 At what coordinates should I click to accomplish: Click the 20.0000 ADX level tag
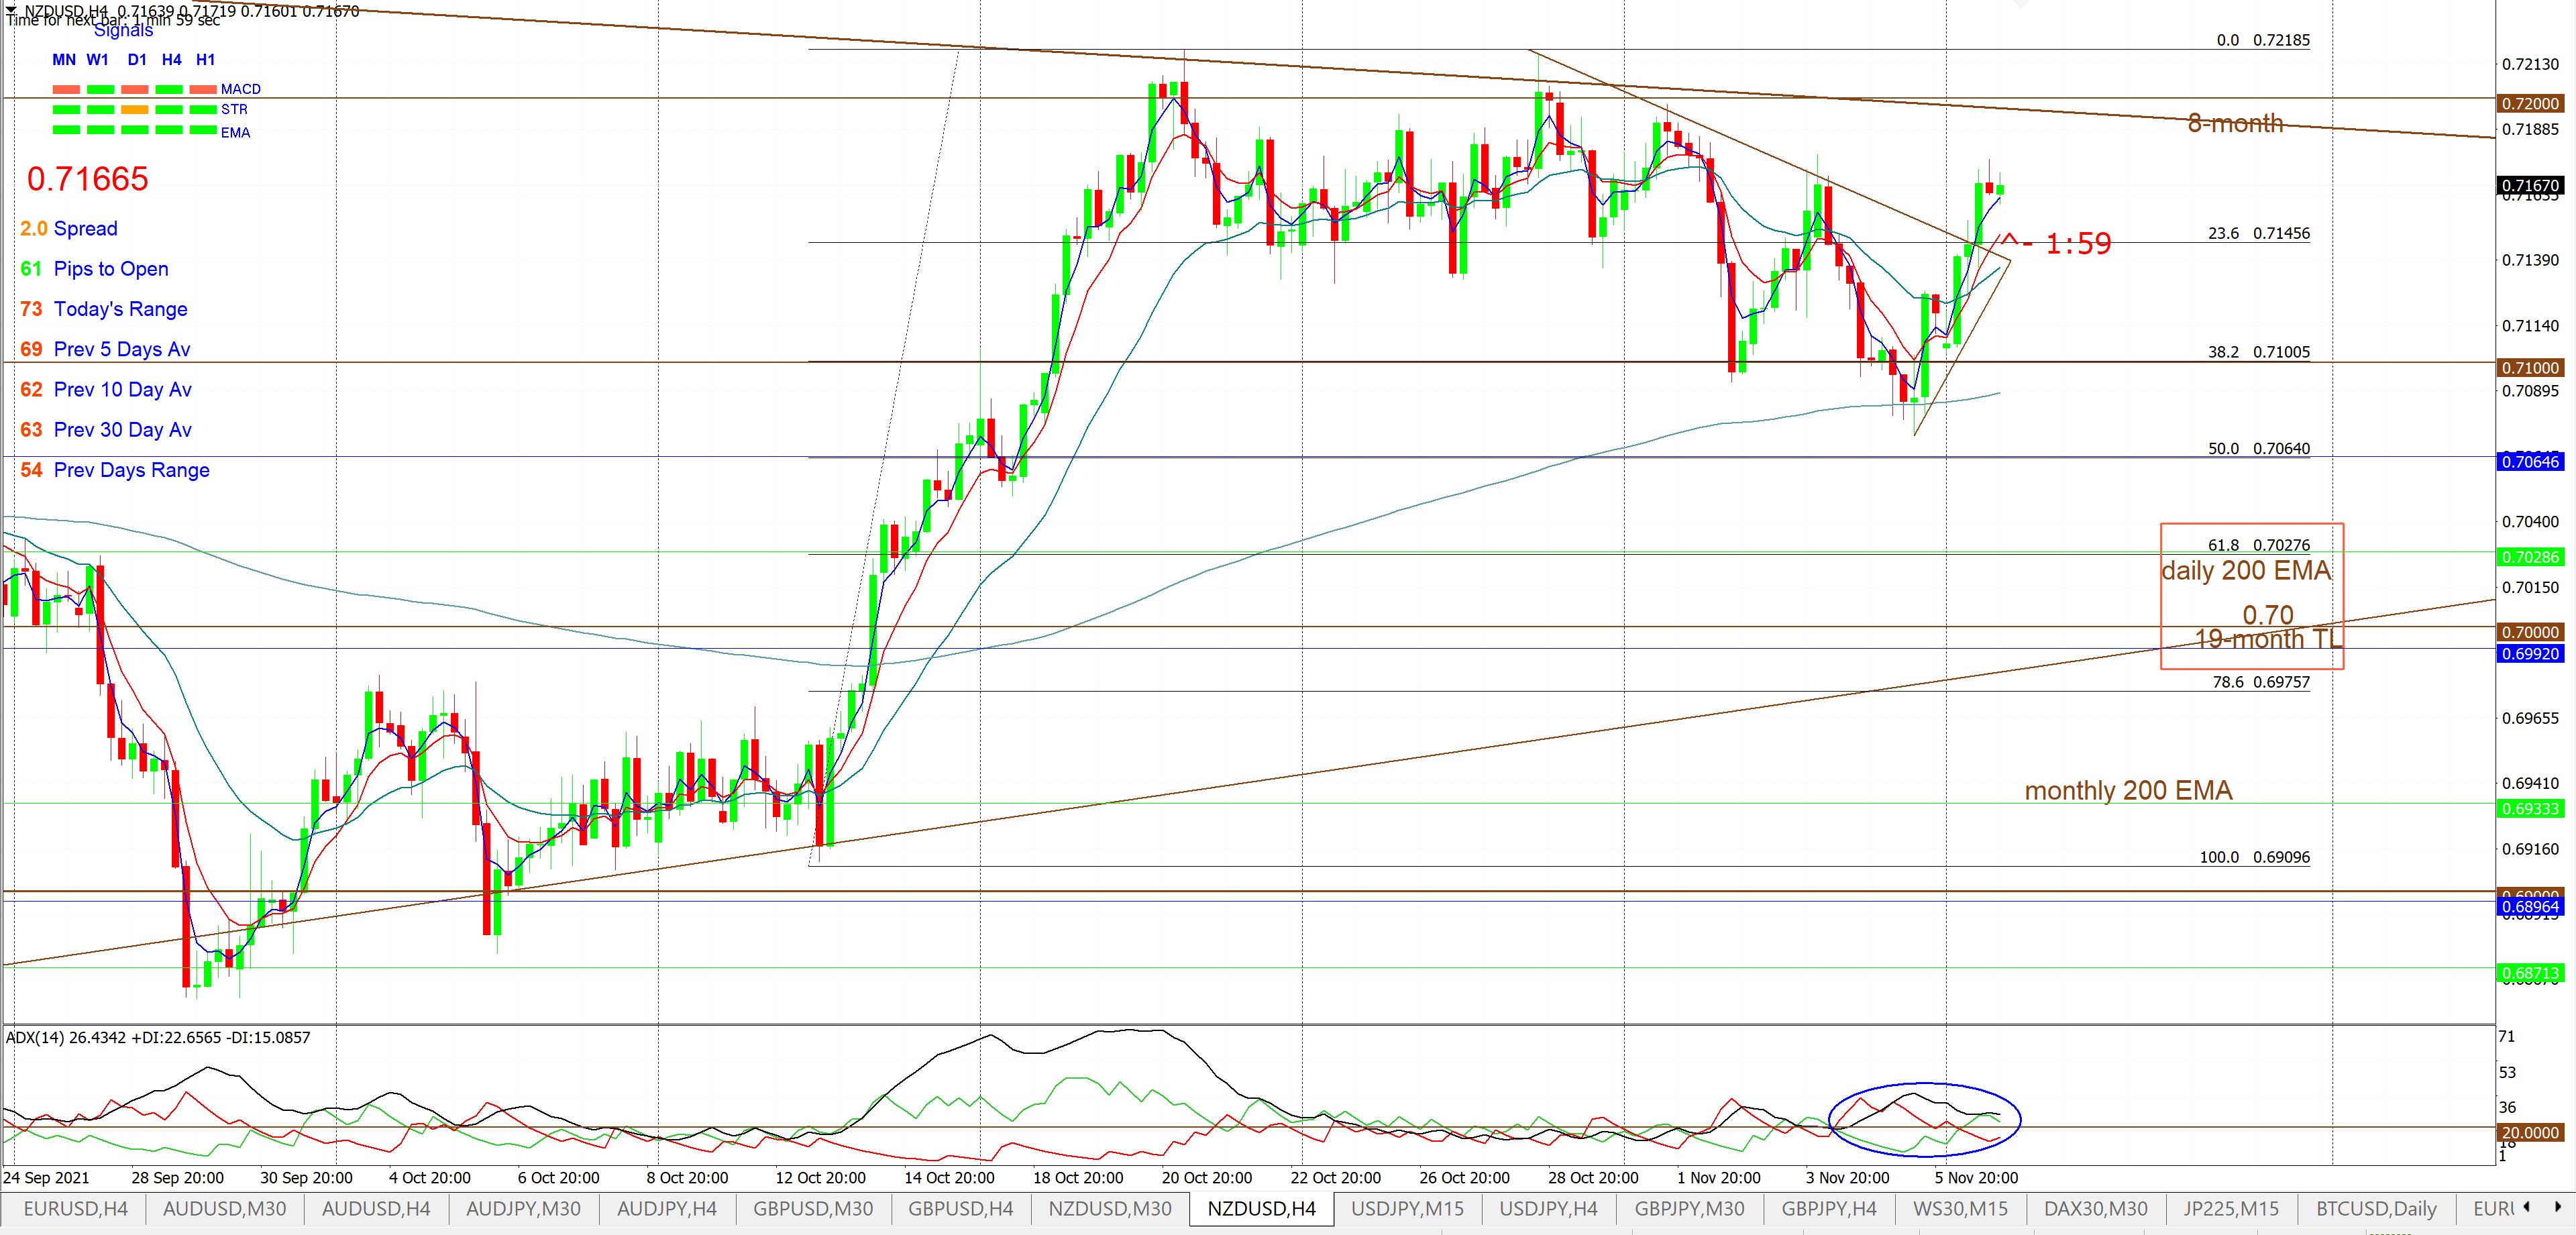[x=2530, y=1133]
